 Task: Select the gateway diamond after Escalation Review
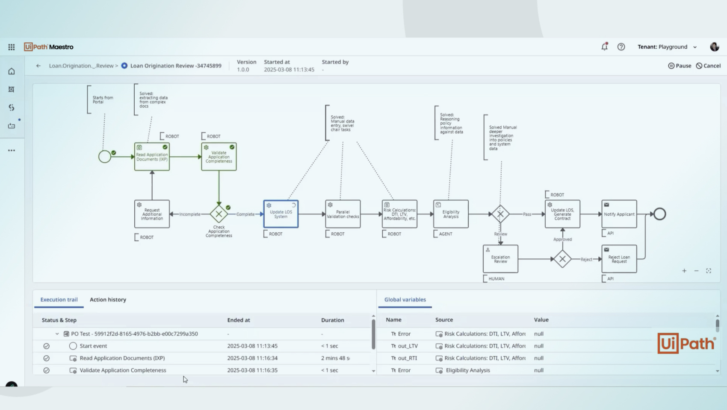pyautogui.click(x=562, y=259)
